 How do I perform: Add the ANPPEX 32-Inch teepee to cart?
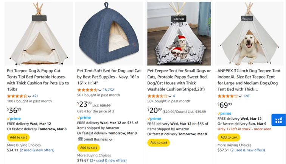(x=229, y=137)
